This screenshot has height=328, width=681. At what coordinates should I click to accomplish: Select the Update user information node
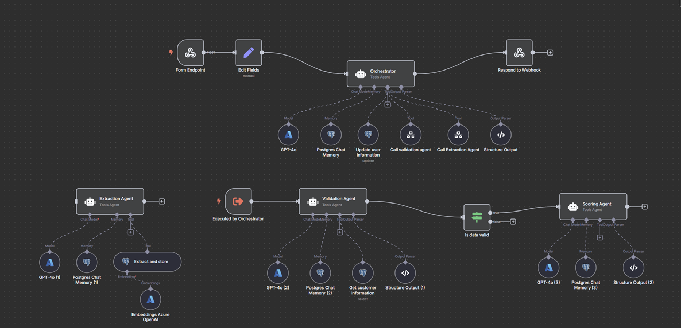[x=368, y=135]
